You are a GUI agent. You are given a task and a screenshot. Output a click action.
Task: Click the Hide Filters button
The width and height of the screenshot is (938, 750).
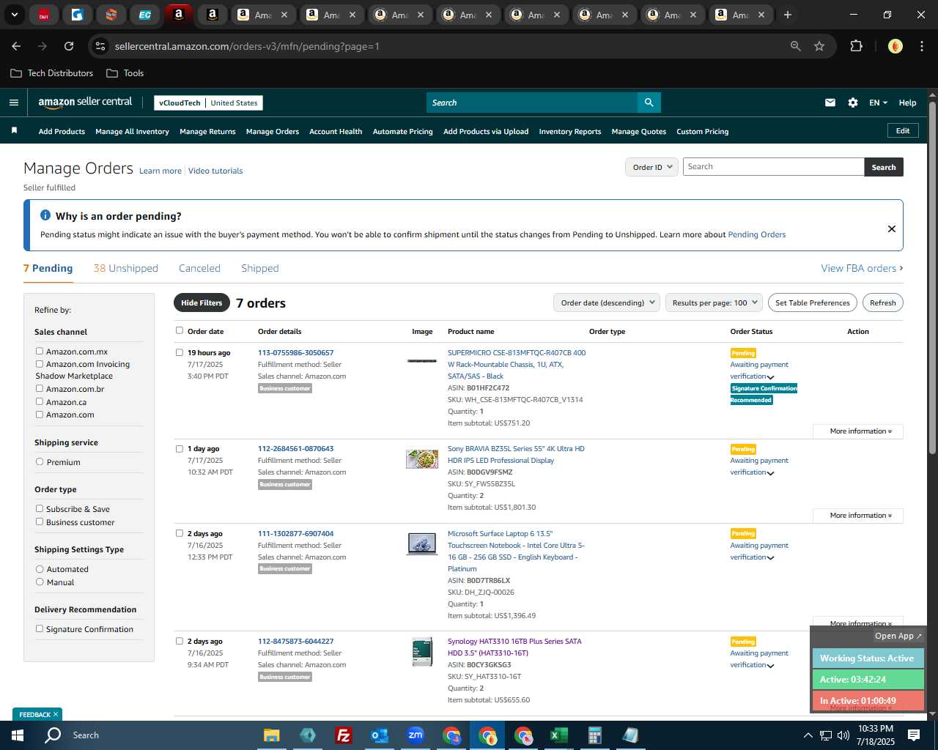pos(202,302)
